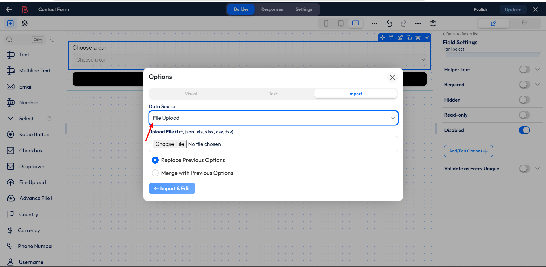This screenshot has height=267, width=546.
Task: Open the Data Source dropdown
Action: click(273, 118)
